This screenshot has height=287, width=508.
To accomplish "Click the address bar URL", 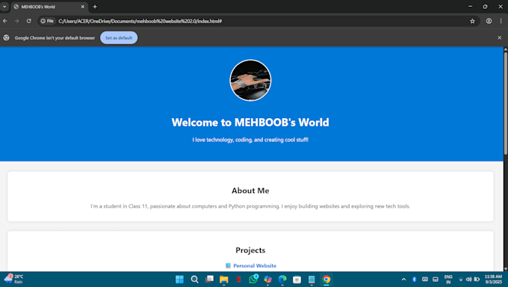I will click(x=140, y=21).
